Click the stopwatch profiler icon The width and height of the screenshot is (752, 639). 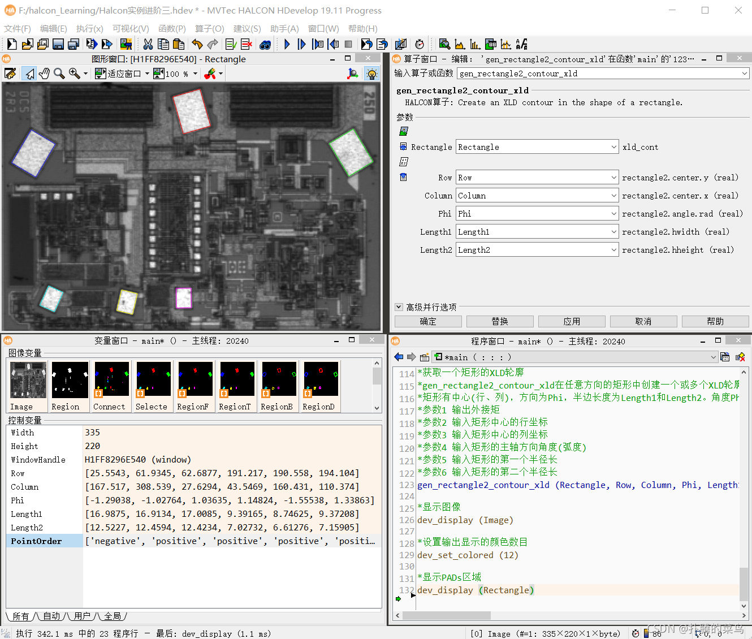click(420, 44)
